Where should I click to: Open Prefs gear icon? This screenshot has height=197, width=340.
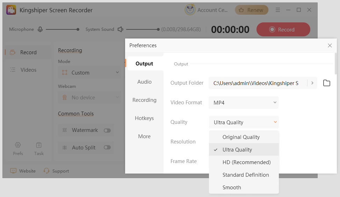pos(18,145)
